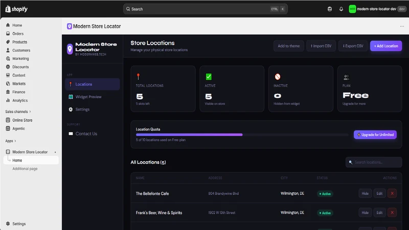Viewport: 409px width, 230px height.
Task: Select Home subpage under Modern Store Locator
Action: (31, 160)
